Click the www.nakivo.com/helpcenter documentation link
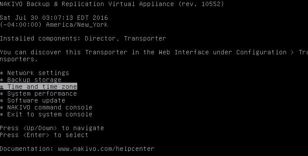The image size is (308, 156). [x=106, y=149]
